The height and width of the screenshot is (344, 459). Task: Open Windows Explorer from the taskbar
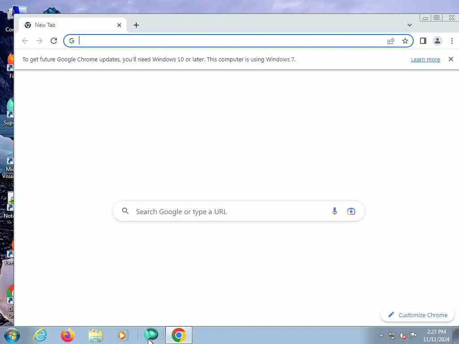point(95,335)
